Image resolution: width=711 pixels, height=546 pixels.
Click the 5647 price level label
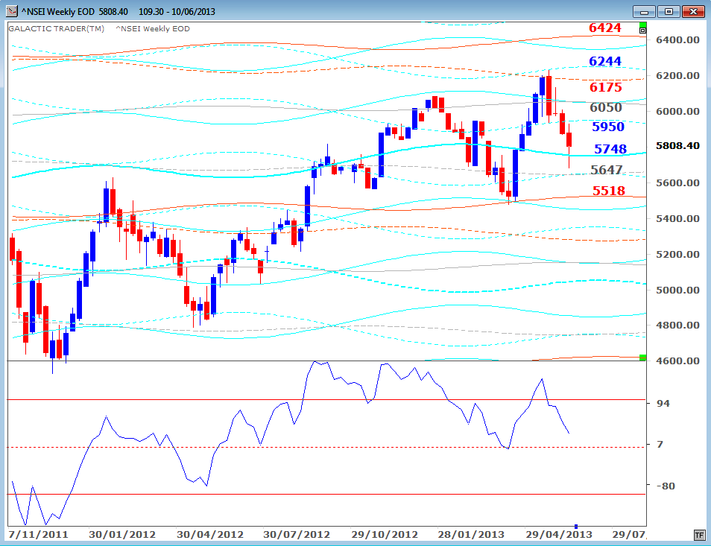(607, 170)
